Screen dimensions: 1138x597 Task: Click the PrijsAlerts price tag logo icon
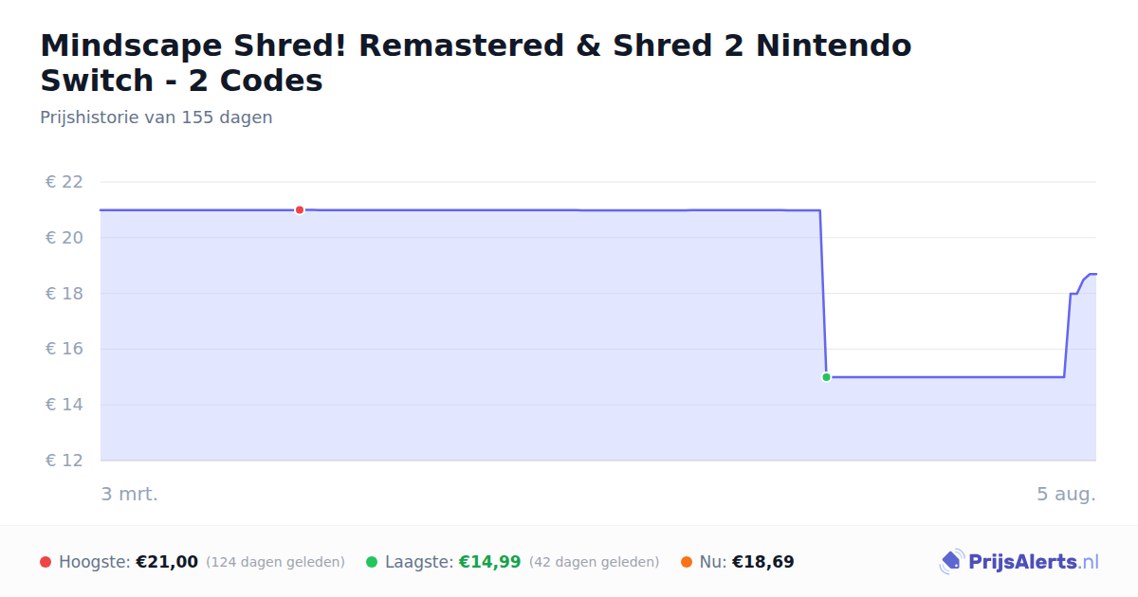(x=951, y=562)
